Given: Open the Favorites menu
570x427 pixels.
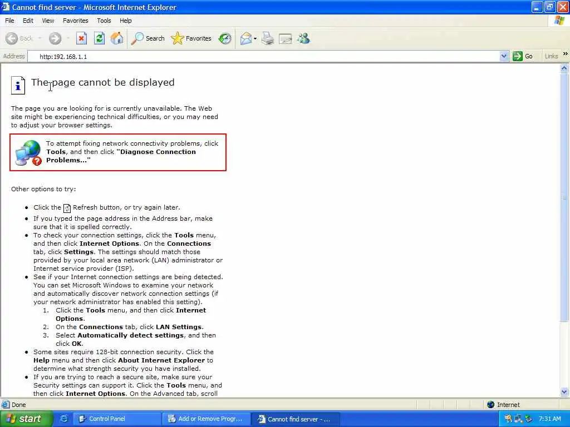Looking at the screenshot, I should click(x=75, y=21).
